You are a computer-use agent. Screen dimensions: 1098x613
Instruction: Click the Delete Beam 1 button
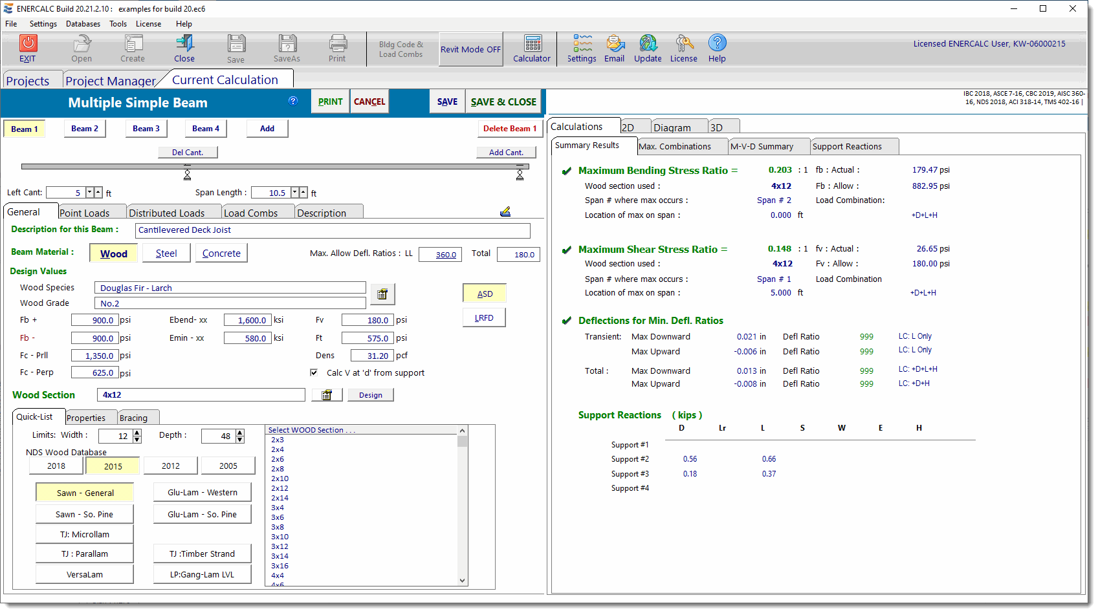click(x=509, y=129)
